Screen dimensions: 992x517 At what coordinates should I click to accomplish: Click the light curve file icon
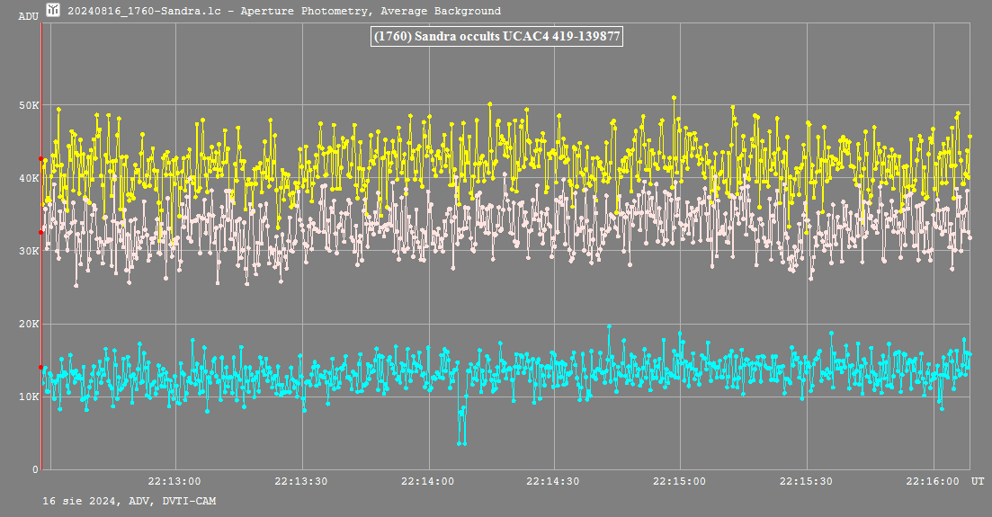[53, 10]
